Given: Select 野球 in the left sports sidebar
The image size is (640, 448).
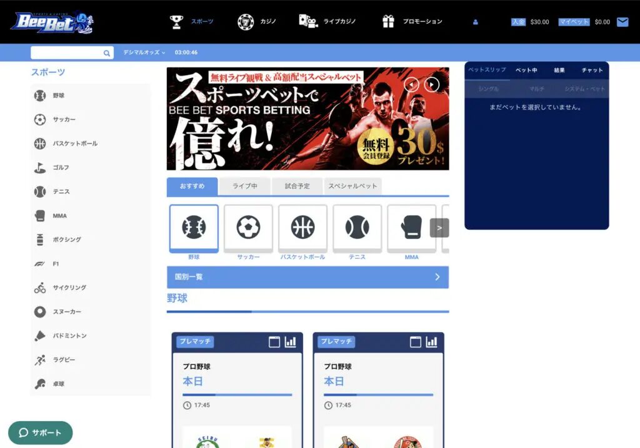Looking at the screenshot, I should [x=90, y=96].
